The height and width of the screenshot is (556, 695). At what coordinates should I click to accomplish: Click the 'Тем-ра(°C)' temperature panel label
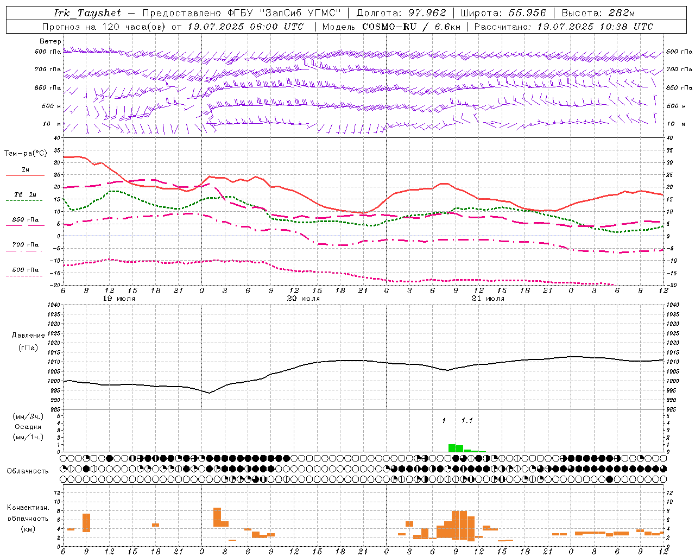26,154
